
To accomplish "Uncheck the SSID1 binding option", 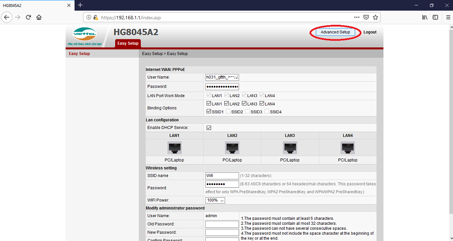I will pyautogui.click(x=208, y=111).
